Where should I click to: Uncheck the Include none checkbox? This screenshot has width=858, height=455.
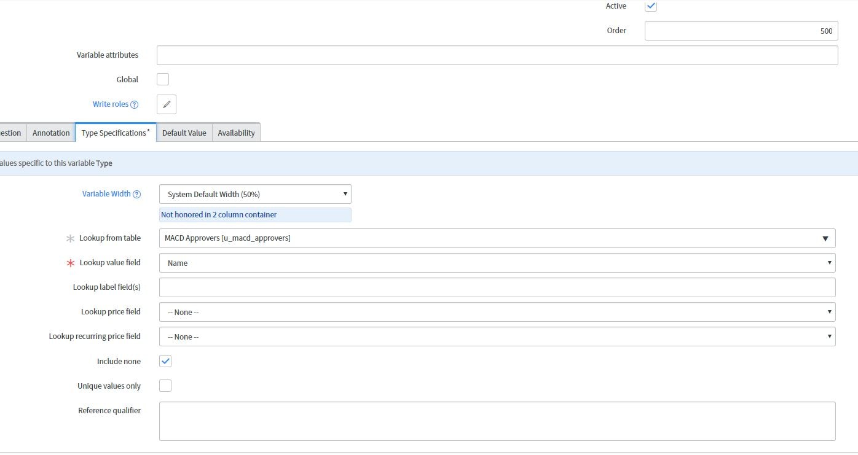[165, 361]
